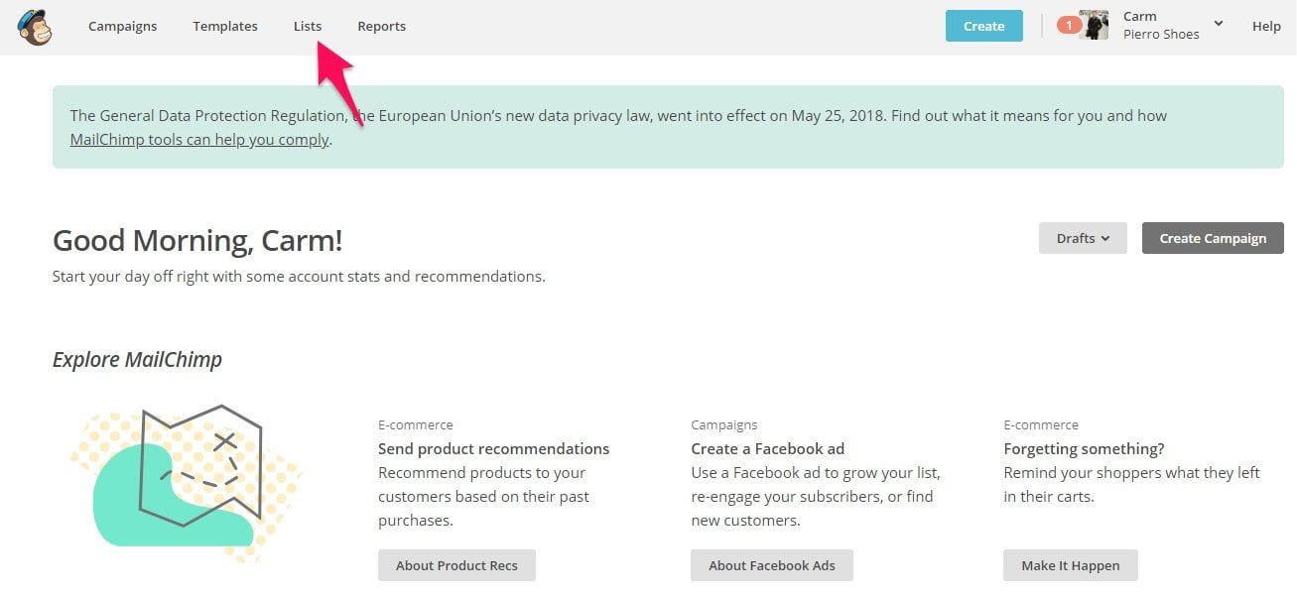Click the Pierro Shoes account name
Viewport: 1297px width, 598px height.
(x=1161, y=34)
